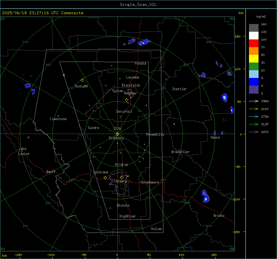Click the HighRiver label
Image resolution: width=277 pixels, height=259 pixels.
click(x=128, y=216)
